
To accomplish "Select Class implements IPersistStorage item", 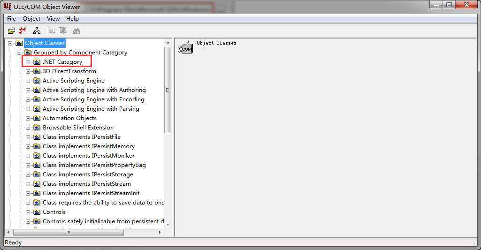I will coord(88,174).
